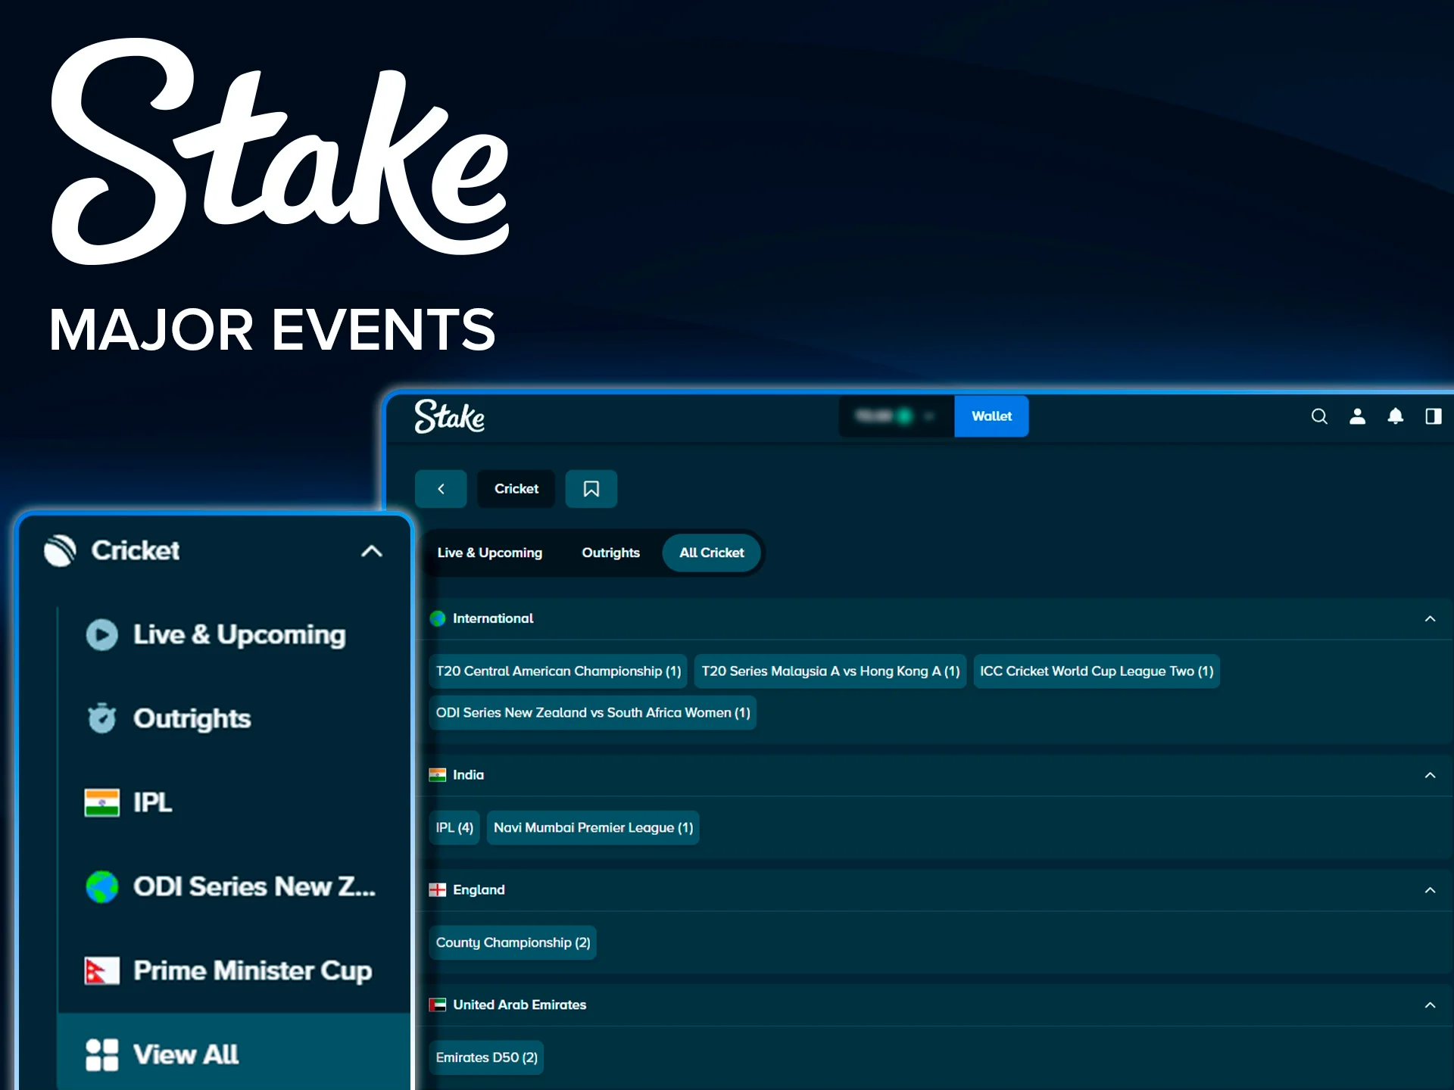Click the cricket ball icon in sidebar

click(x=60, y=550)
